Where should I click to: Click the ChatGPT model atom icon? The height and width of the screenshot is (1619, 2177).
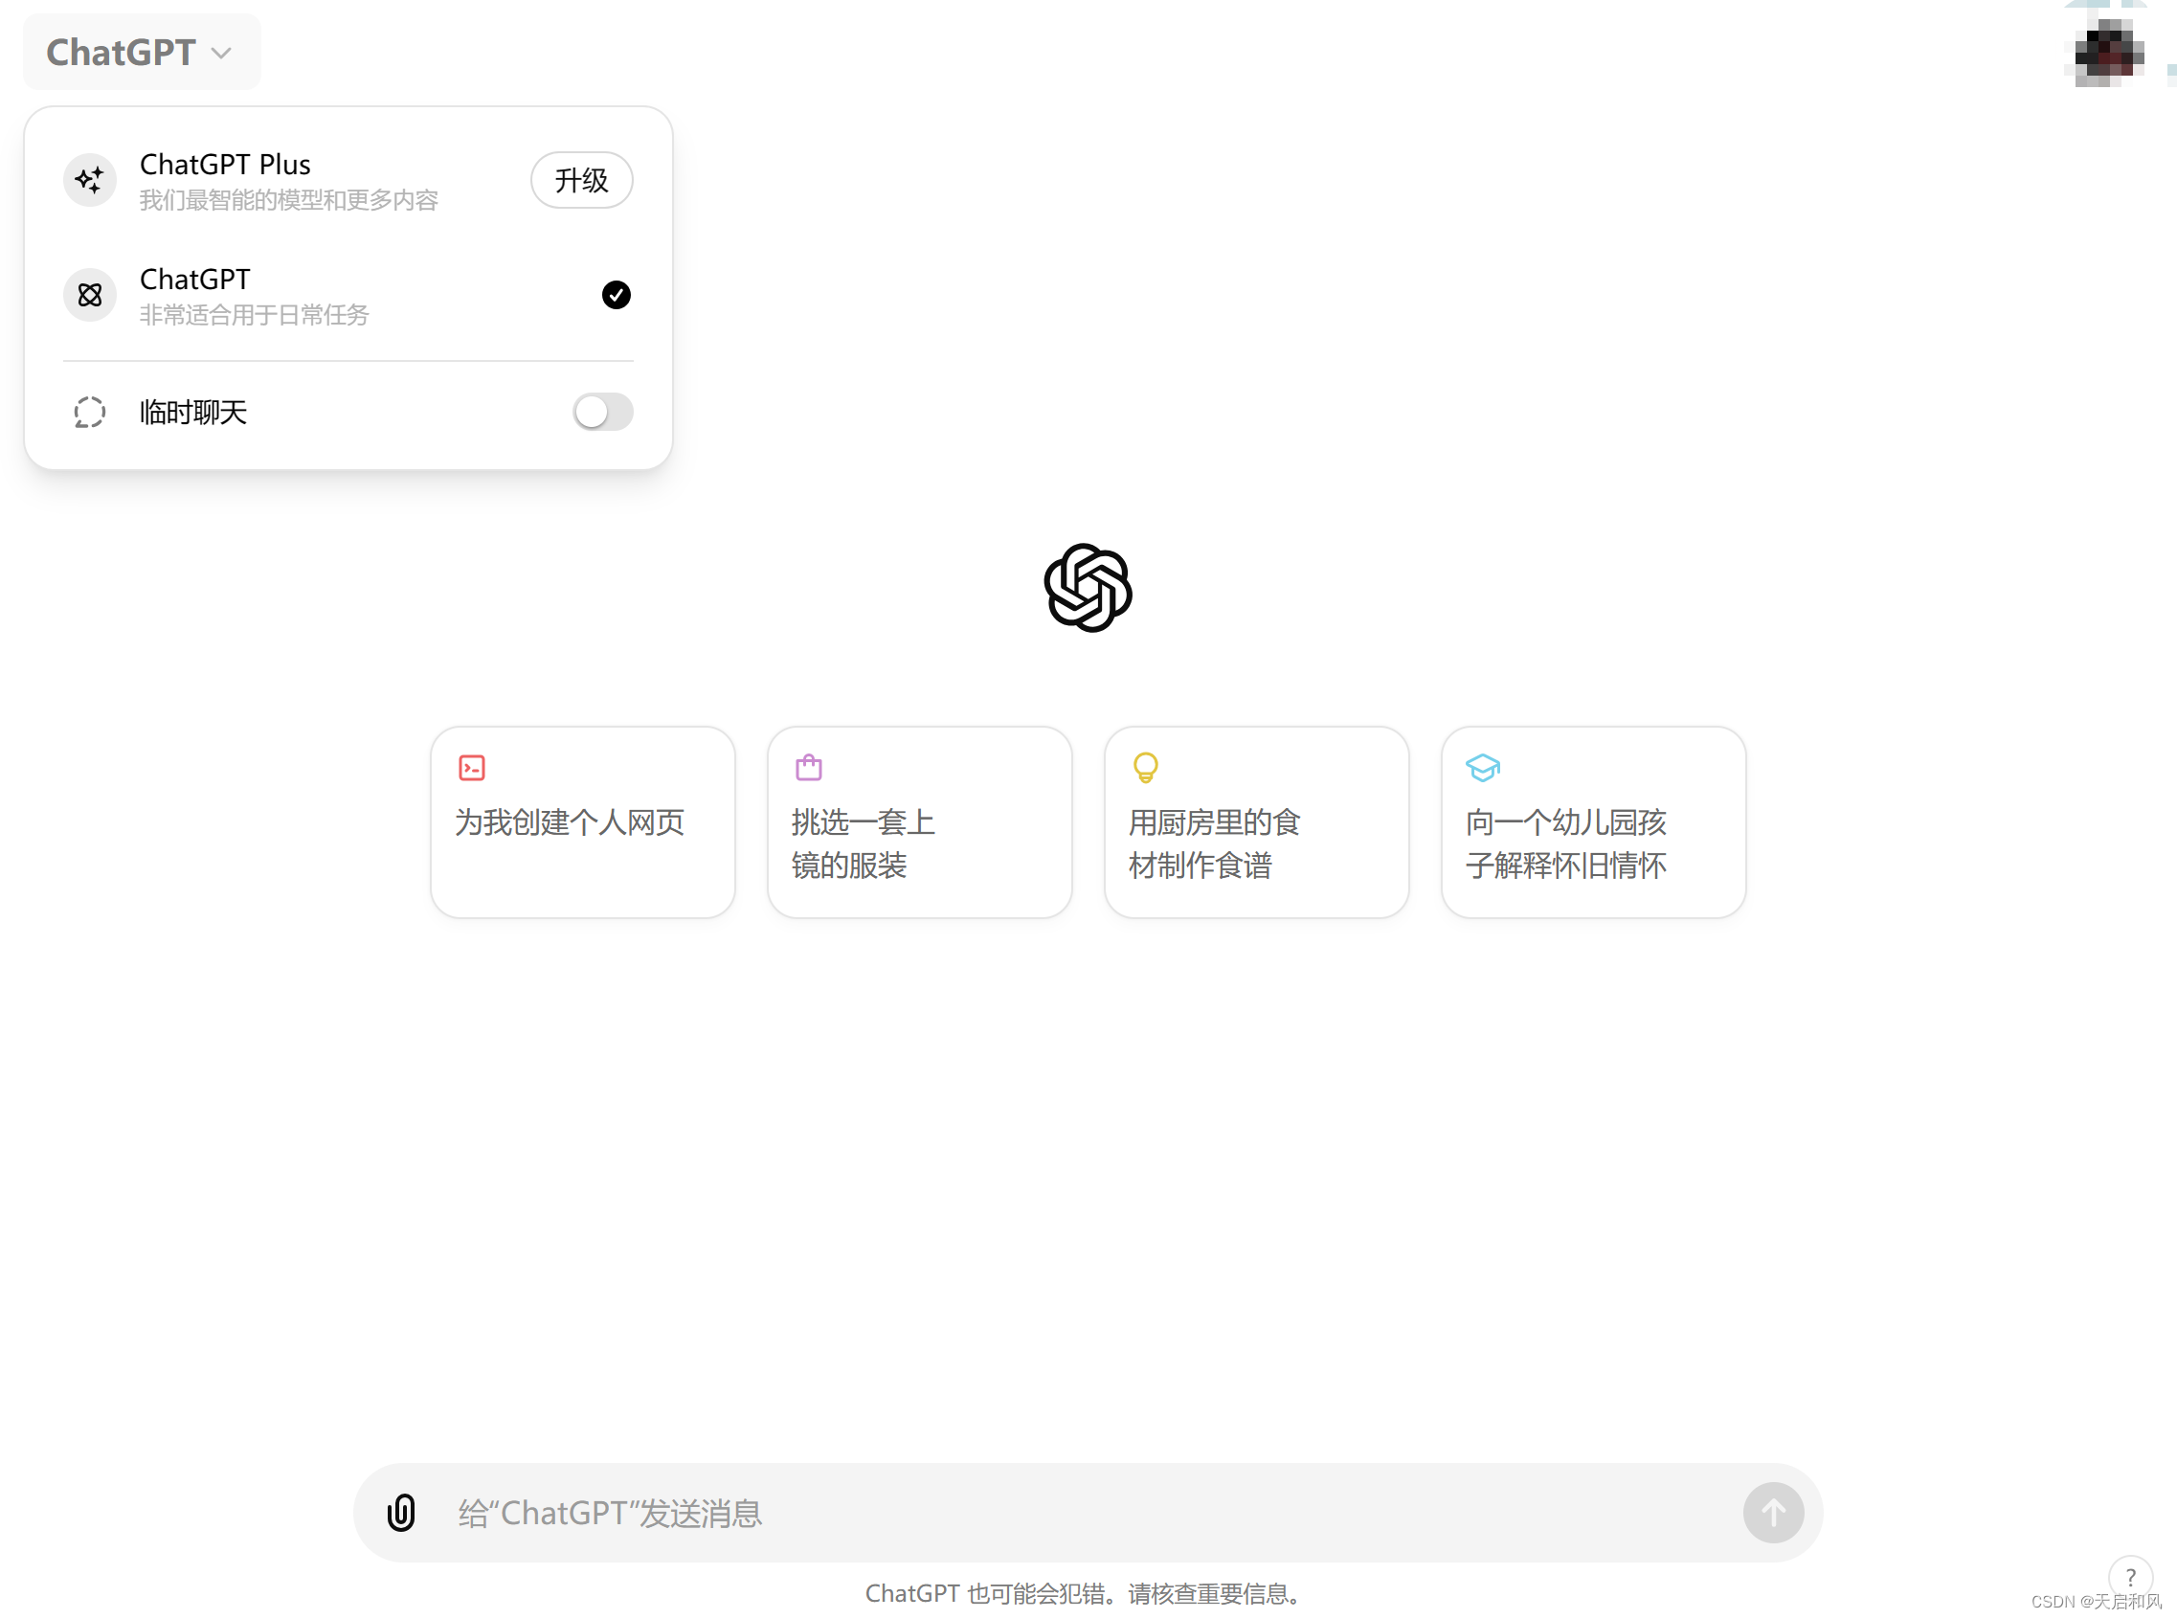click(x=89, y=295)
